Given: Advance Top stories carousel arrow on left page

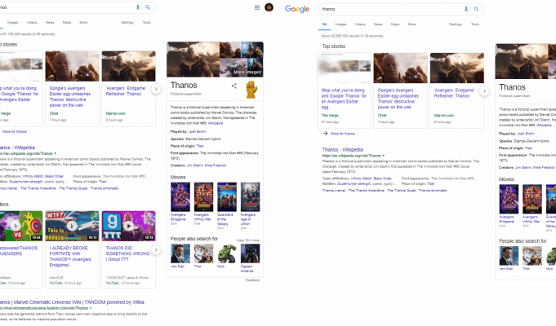Looking at the screenshot, I should (x=156, y=89).
